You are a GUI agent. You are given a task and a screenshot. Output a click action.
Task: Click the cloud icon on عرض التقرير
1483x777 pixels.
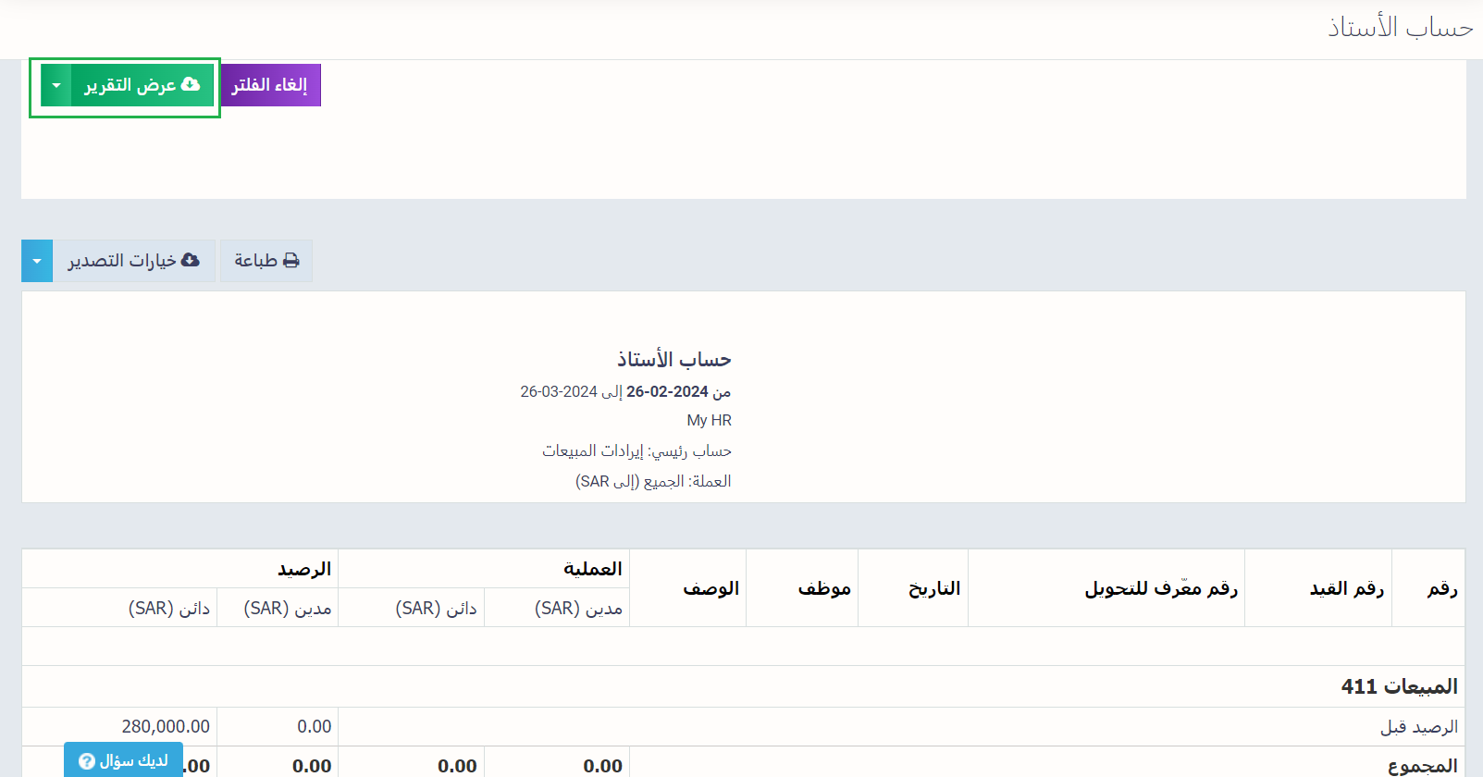[191, 84]
